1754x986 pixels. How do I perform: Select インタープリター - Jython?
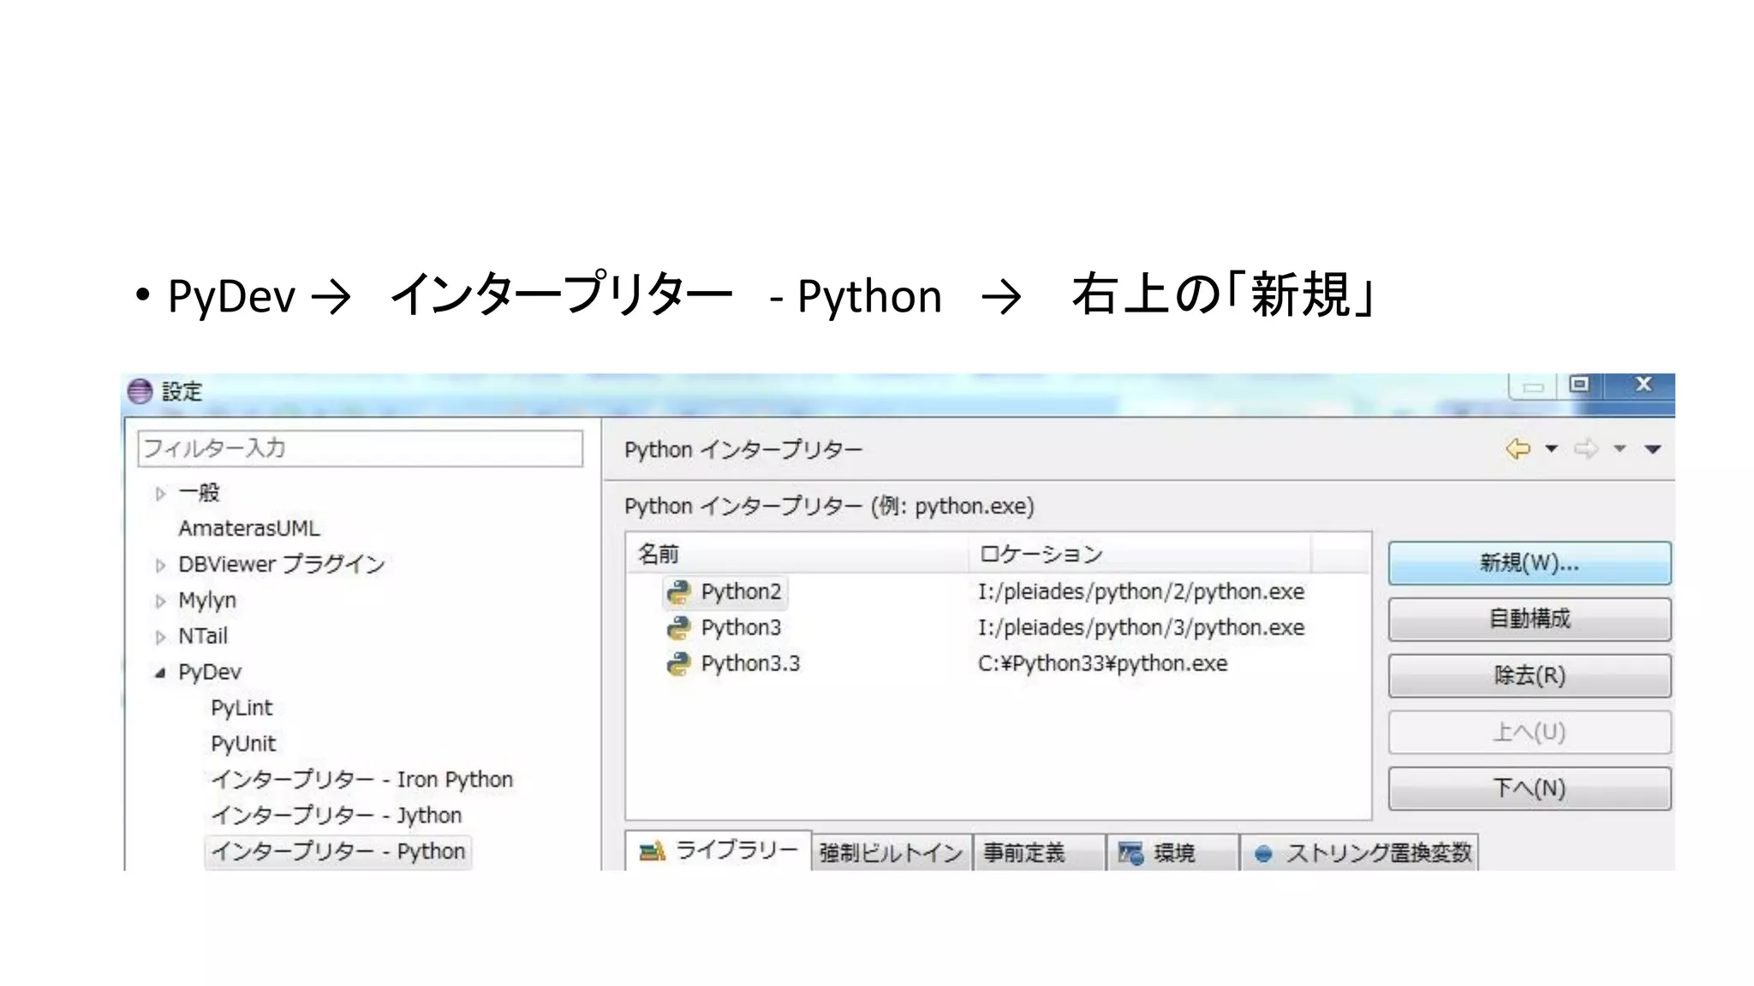(x=336, y=816)
